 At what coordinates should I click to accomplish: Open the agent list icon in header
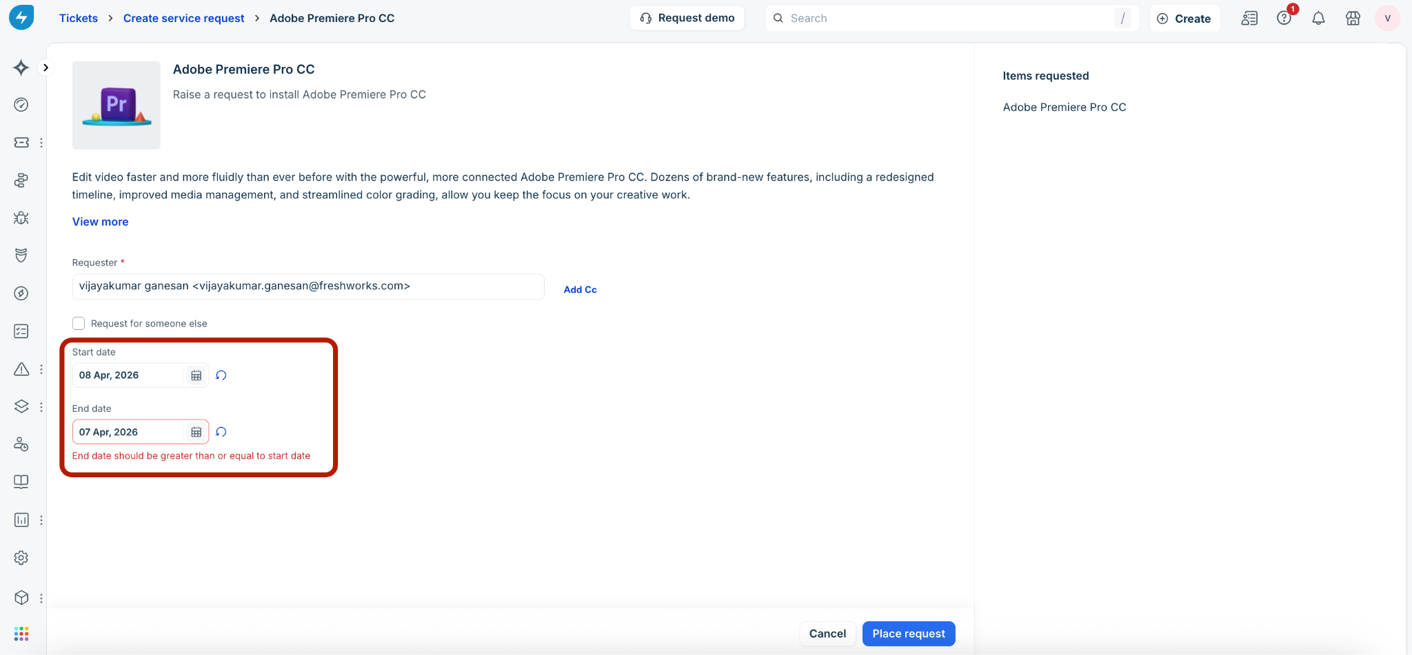tap(1249, 19)
